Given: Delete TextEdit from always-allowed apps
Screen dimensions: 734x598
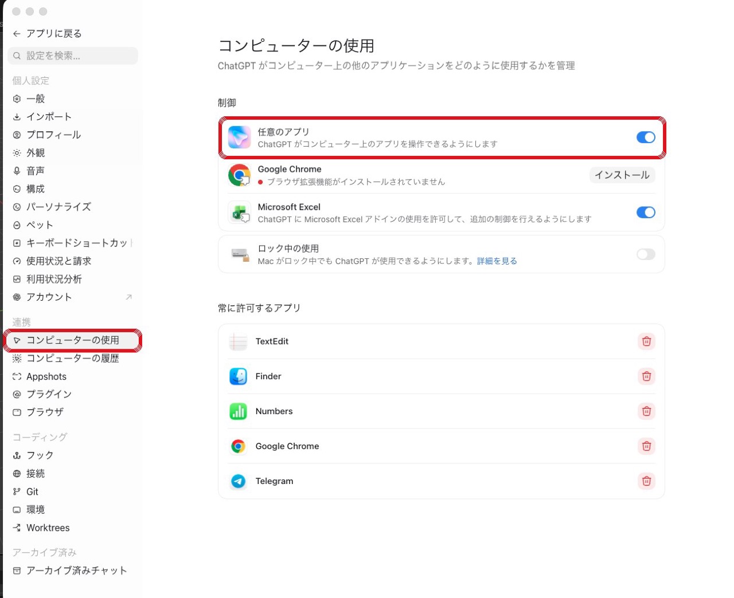Looking at the screenshot, I should (646, 341).
